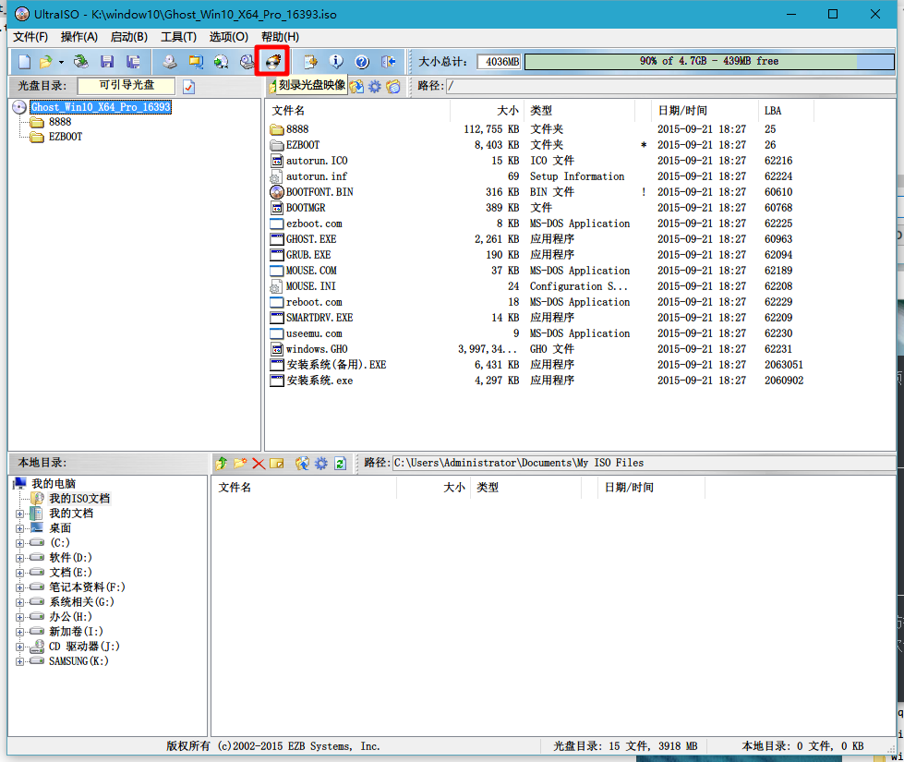Image resolution: width=904 pixels, height=762 pixels.
Task: Select the 8888 folder in the disc tree
Action: 60,122
